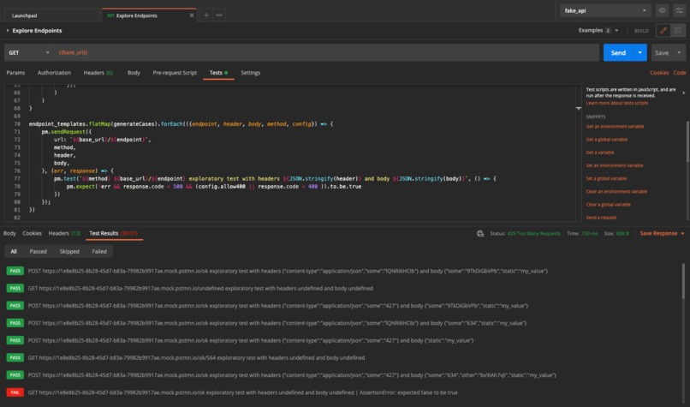690x407 pixels.
Task: Click the blue Send button
Action: 618,52
